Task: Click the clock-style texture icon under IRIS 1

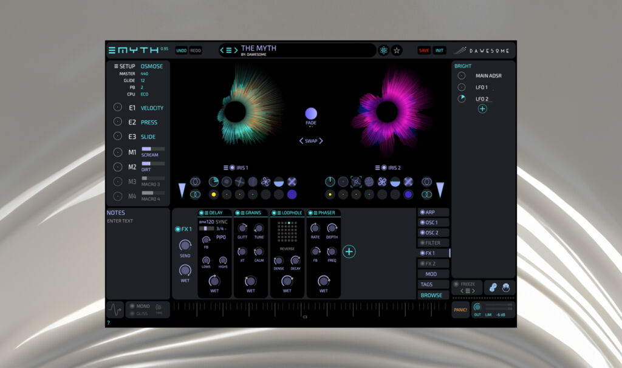Action: pyautogui.click(x=214, y=182)
